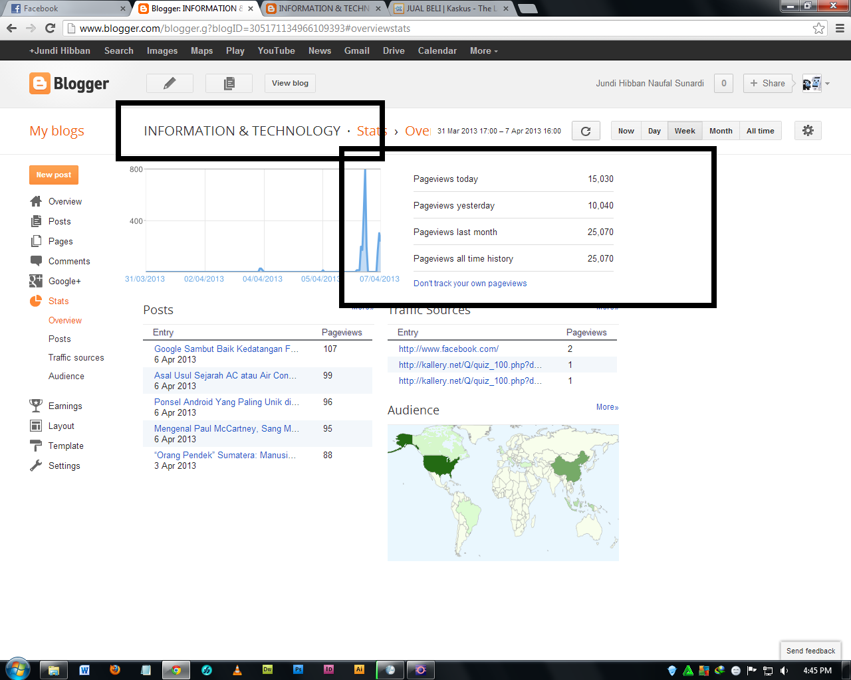Open account menu next to profile picture

point(828,84)
